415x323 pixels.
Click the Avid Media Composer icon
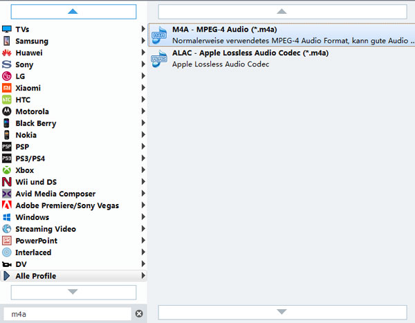coord(7,194)
